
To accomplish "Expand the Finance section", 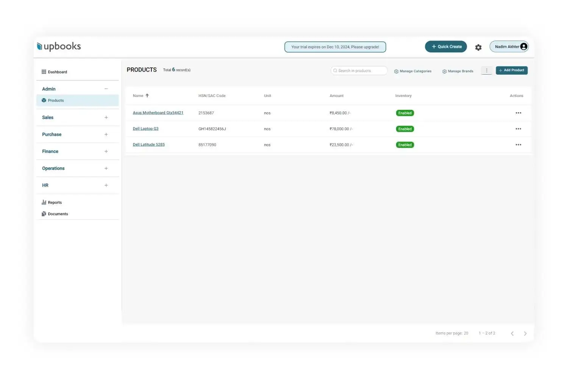I will 106,152.
